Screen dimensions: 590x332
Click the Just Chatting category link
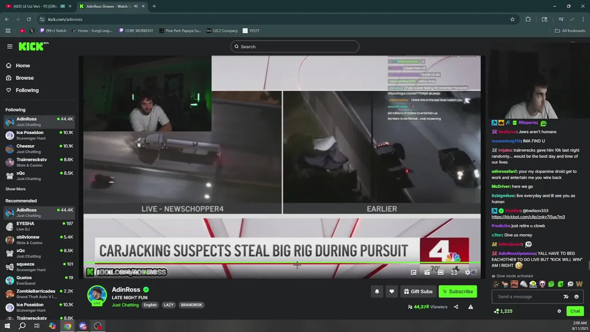125,305
